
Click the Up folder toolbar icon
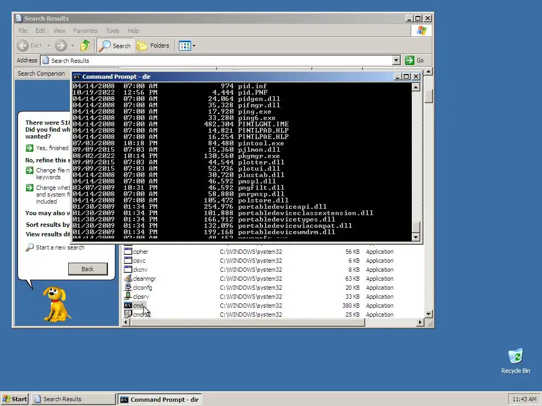click(x=85, y=45)
